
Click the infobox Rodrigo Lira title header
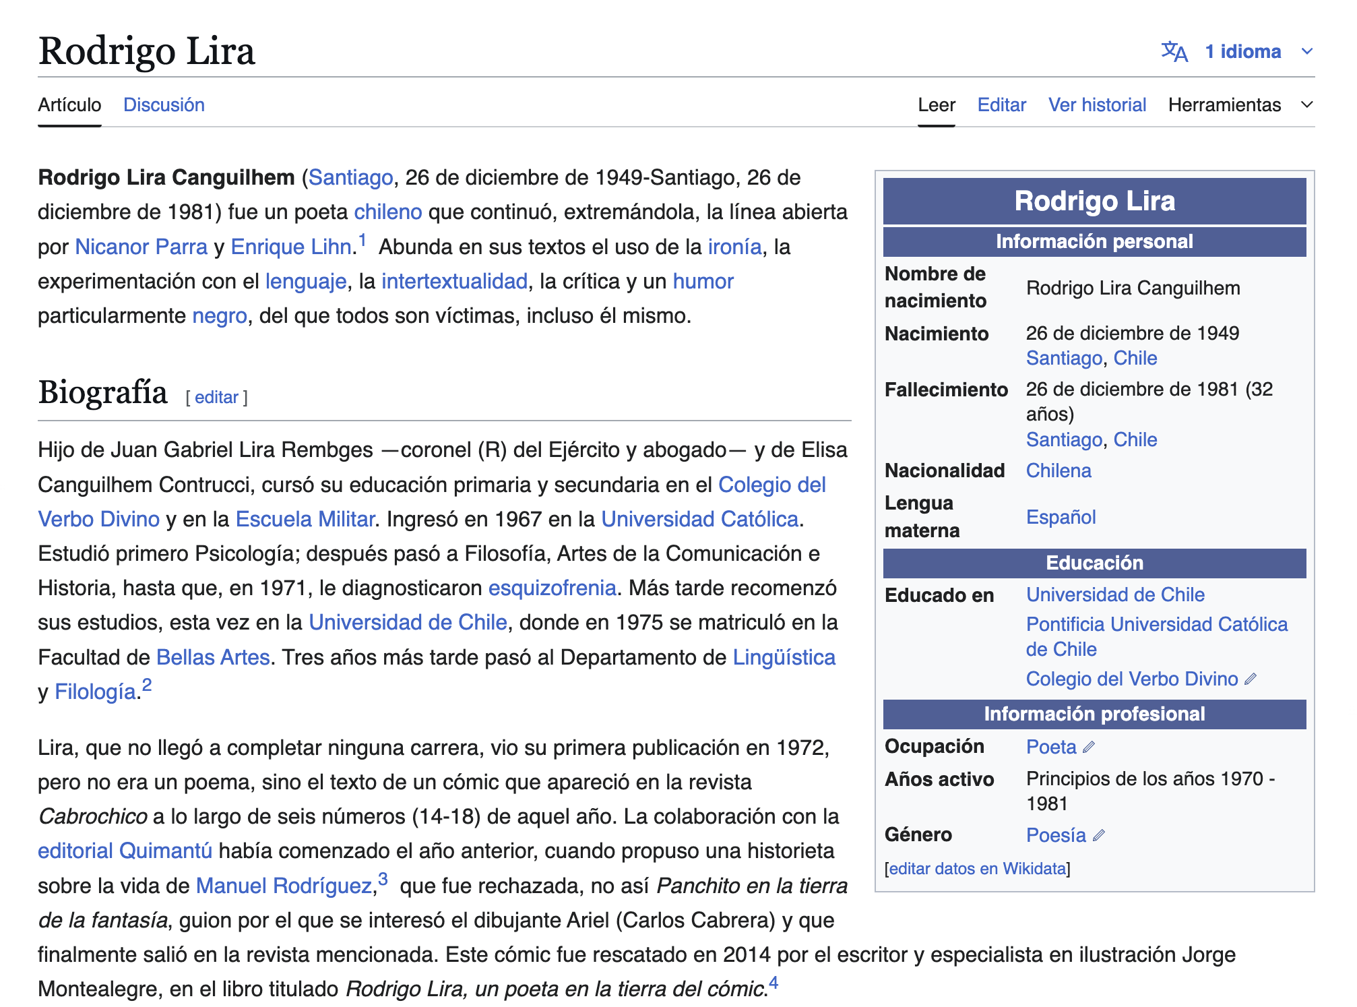point(1094,201)
